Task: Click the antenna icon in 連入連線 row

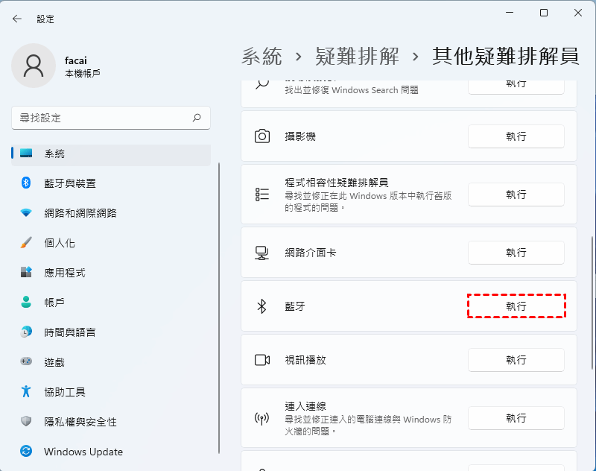Action: point(262,419)
